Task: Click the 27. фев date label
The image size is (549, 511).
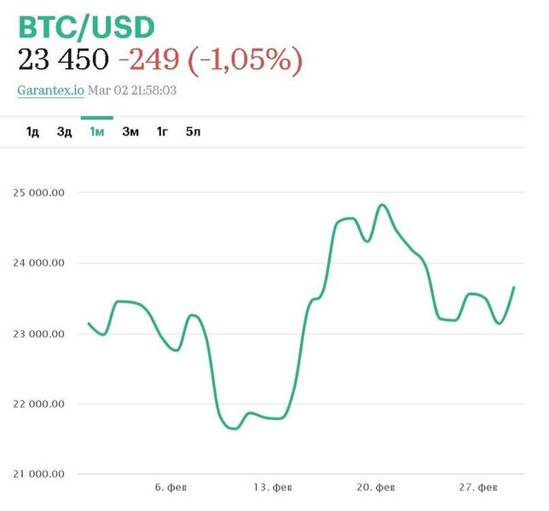Action: 478,487
